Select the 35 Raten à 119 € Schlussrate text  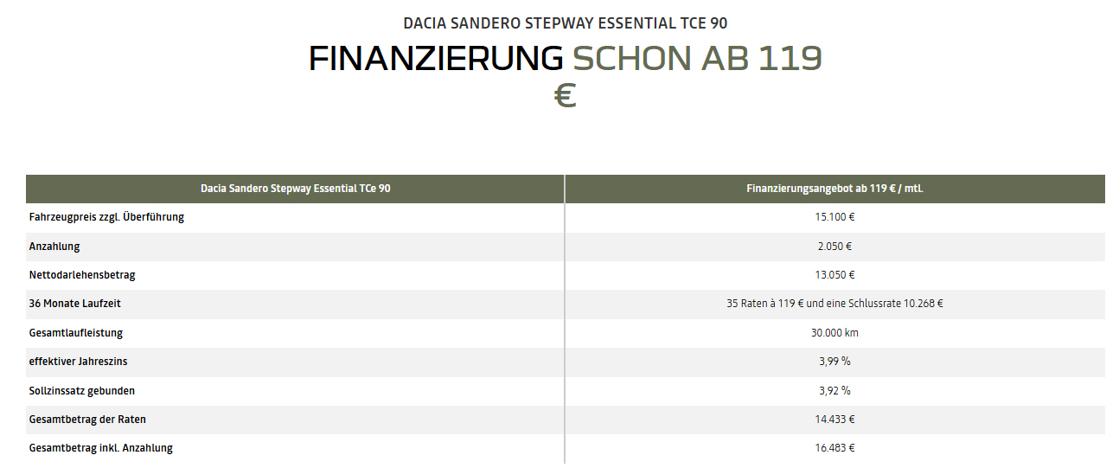834,304
